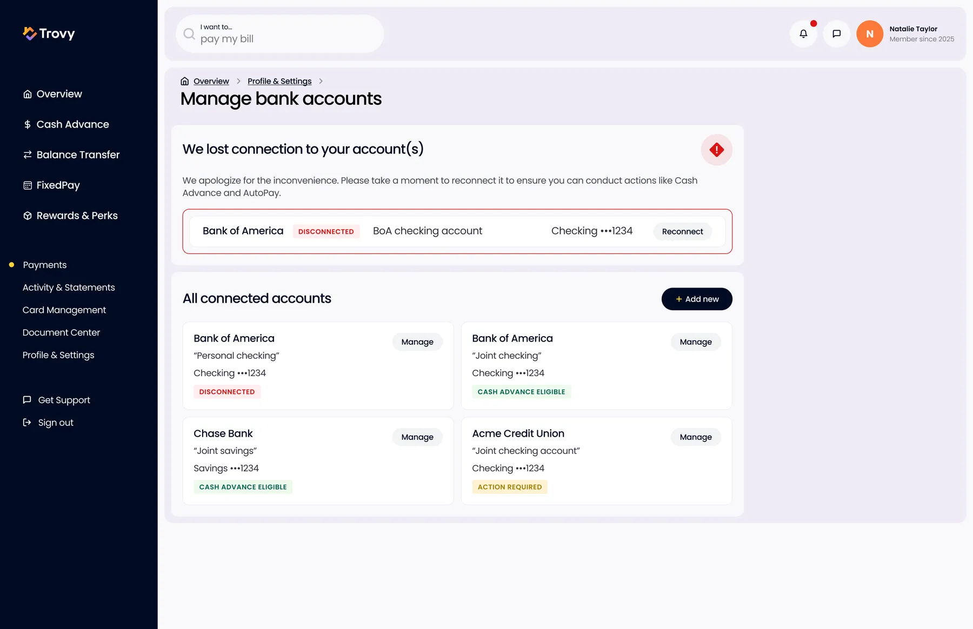973x629 pixels.
Task: Click DISCONNECTED badge in alert row
Action: point(326,231)
